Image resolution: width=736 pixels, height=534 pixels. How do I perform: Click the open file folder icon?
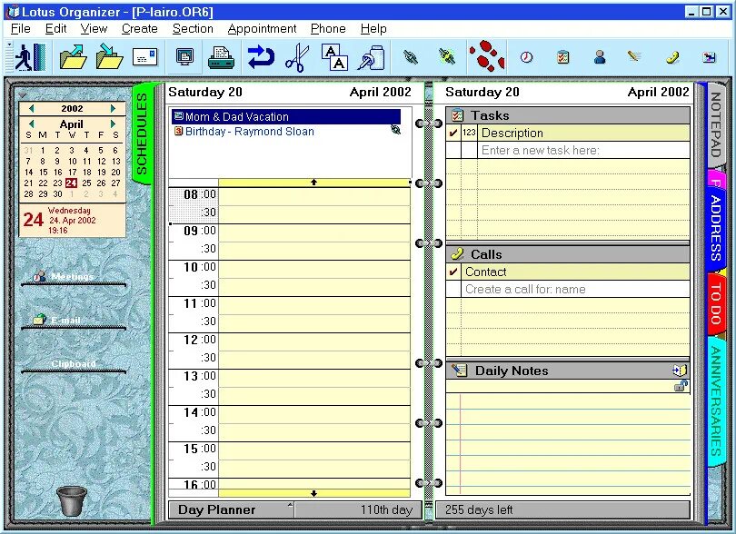click(74, 57)
